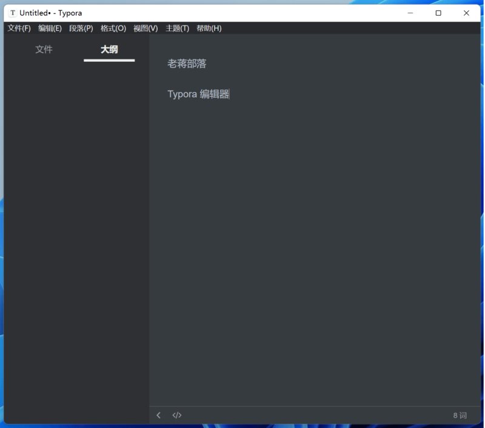Image resolution: width=485 pixels, height=428 pixels.
Task: Minimize the Typora window
Action: [x=410, y=13]
